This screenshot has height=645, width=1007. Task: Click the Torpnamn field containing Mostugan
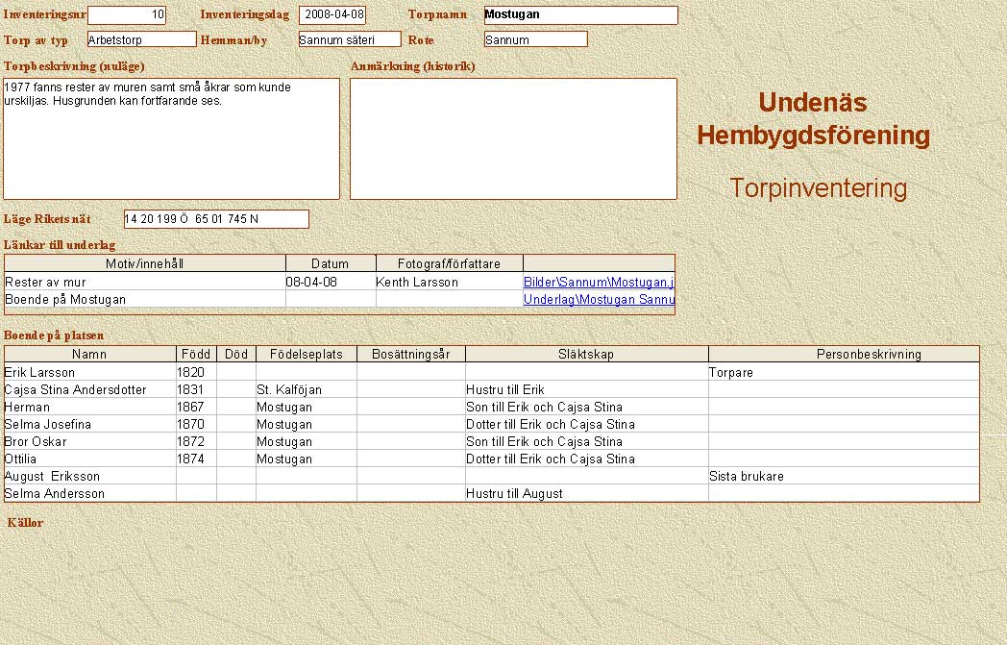(580, 15)
